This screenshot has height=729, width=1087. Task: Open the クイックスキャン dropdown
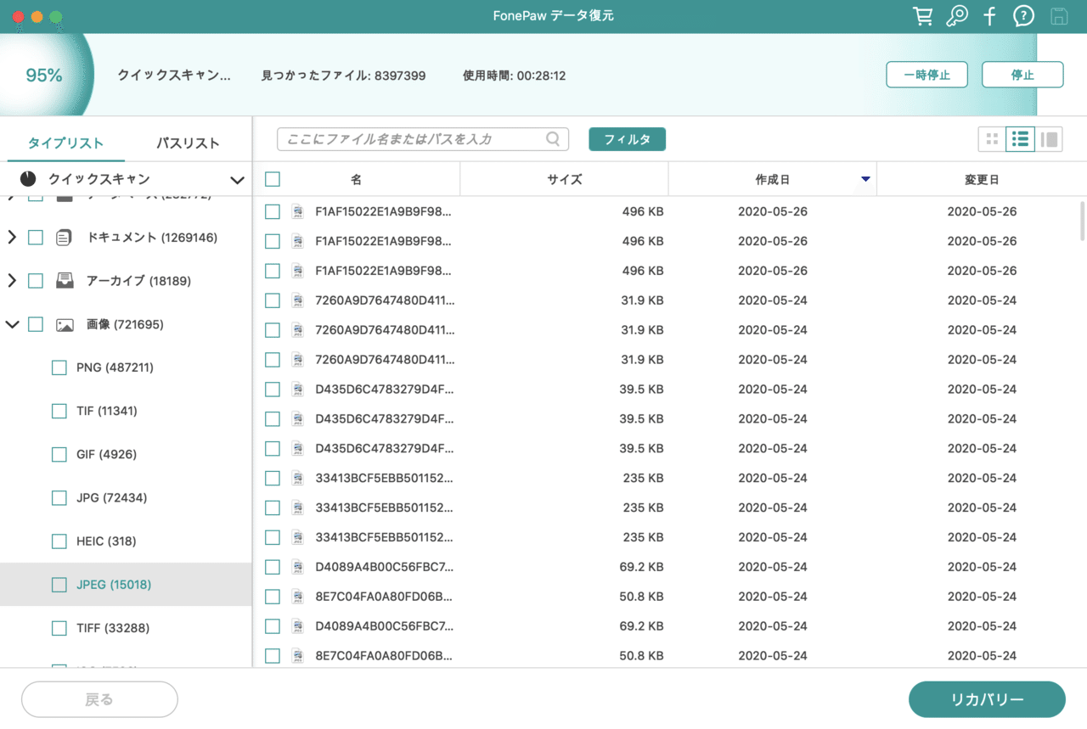pos(236,179)
